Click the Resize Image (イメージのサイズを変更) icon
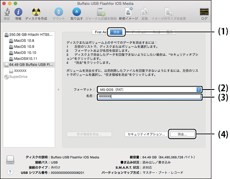The height and width of the screenshot is (179, 230). click(169, 12)
